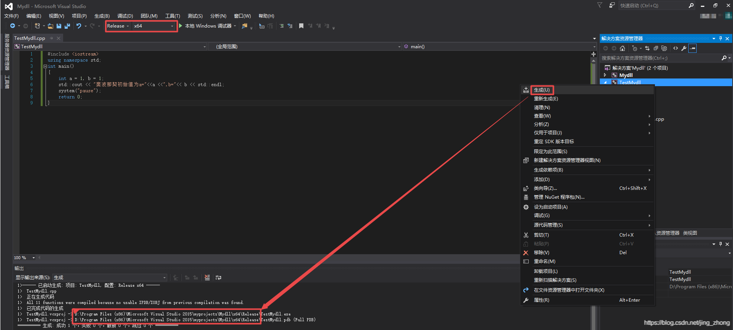This screenshot has height=330, width=733.
Task: Clear all output with the clear icon
Action: coord(207,278)
